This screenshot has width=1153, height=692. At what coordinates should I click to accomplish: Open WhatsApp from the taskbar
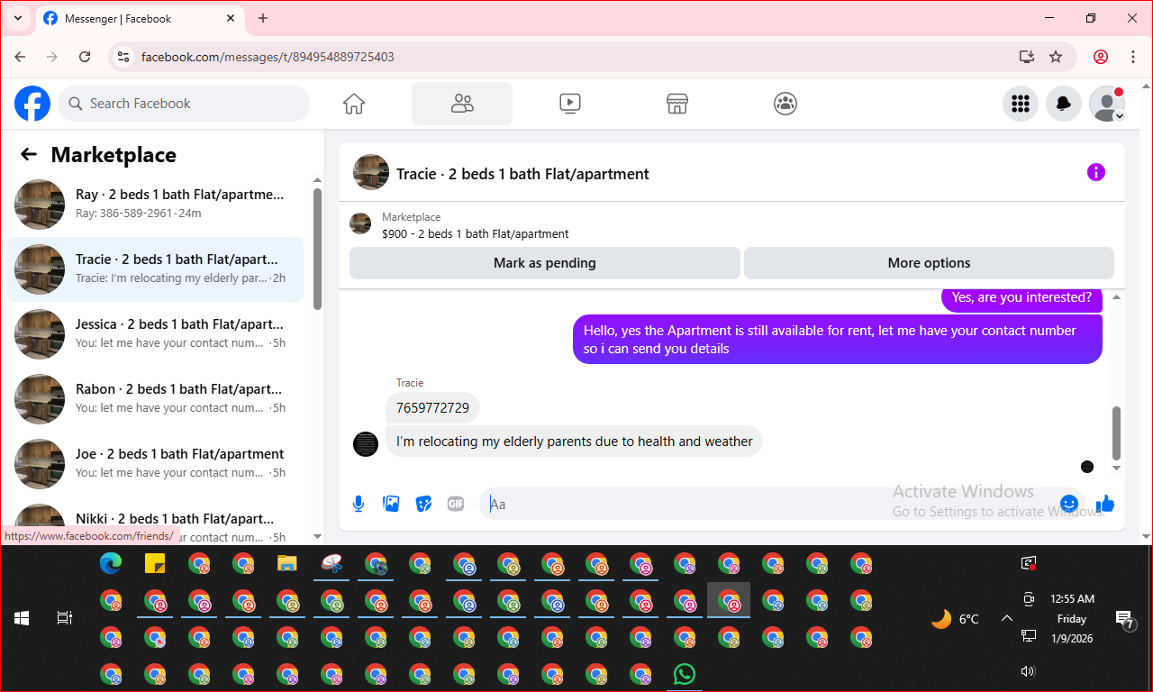(685, 674)
